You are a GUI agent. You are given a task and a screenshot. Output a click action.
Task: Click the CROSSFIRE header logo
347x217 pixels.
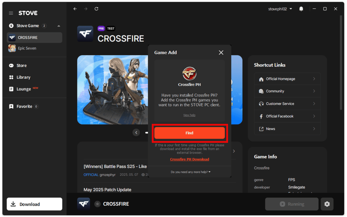click(85, 34)
